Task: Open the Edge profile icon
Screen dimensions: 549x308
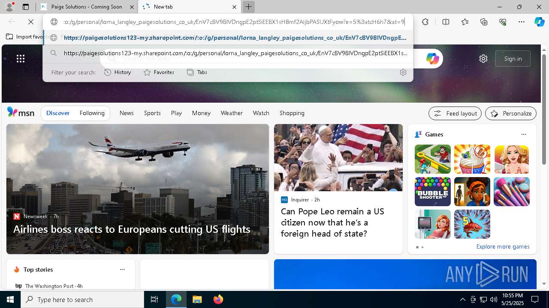Action: tap(9, 7)
